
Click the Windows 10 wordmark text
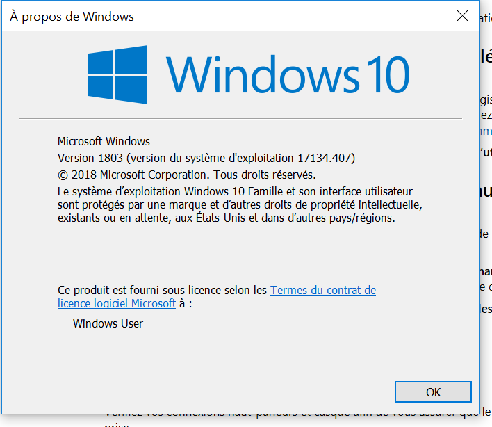pyautogui.click(x=288, y=74)
